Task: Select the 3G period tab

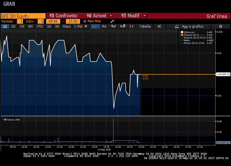Action: click(13, 26)
